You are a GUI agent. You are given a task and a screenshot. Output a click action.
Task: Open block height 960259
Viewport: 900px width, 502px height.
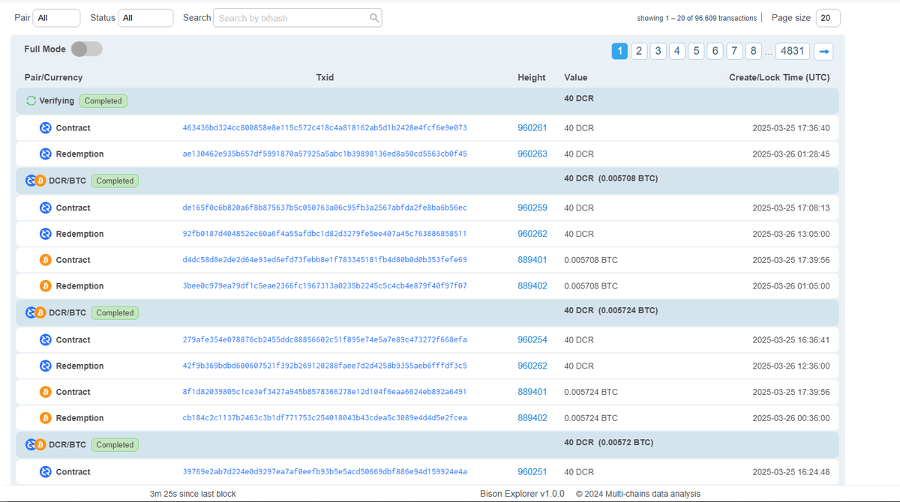pyautogui.click(x=532, y=208)
